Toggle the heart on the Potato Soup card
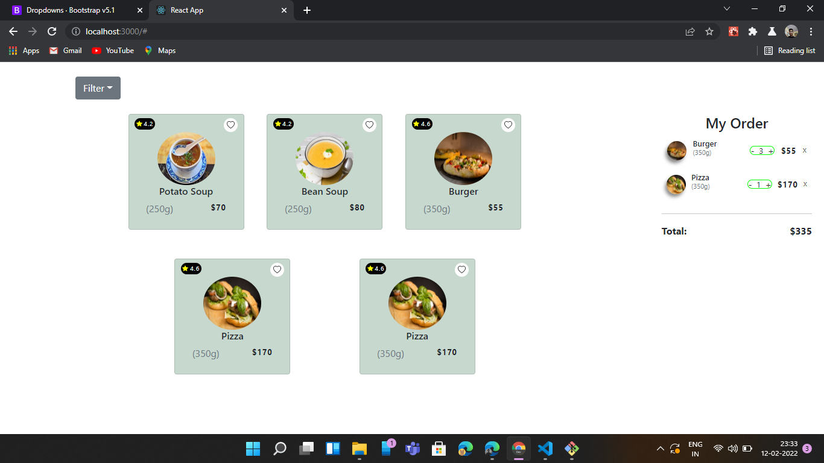The width and height of the screenshot is (824, 463). pos(230,125)
